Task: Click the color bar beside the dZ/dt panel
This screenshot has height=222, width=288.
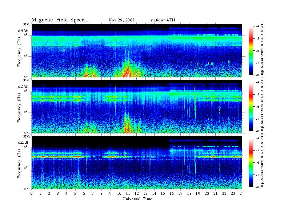Action: 251,163
